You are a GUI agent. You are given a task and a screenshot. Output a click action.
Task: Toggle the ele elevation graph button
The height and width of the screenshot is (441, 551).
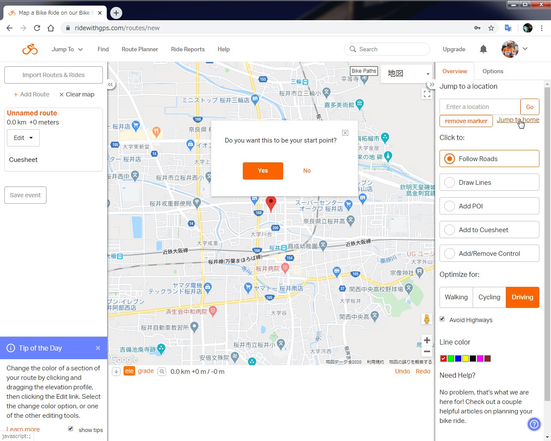[x=129, y=371]
